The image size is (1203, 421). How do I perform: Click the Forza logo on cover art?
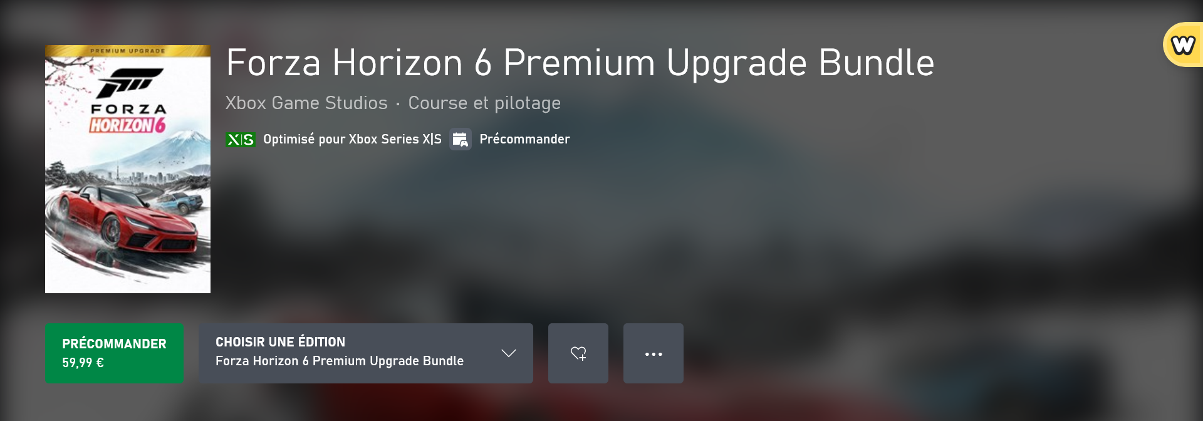(x=130, y=83)
